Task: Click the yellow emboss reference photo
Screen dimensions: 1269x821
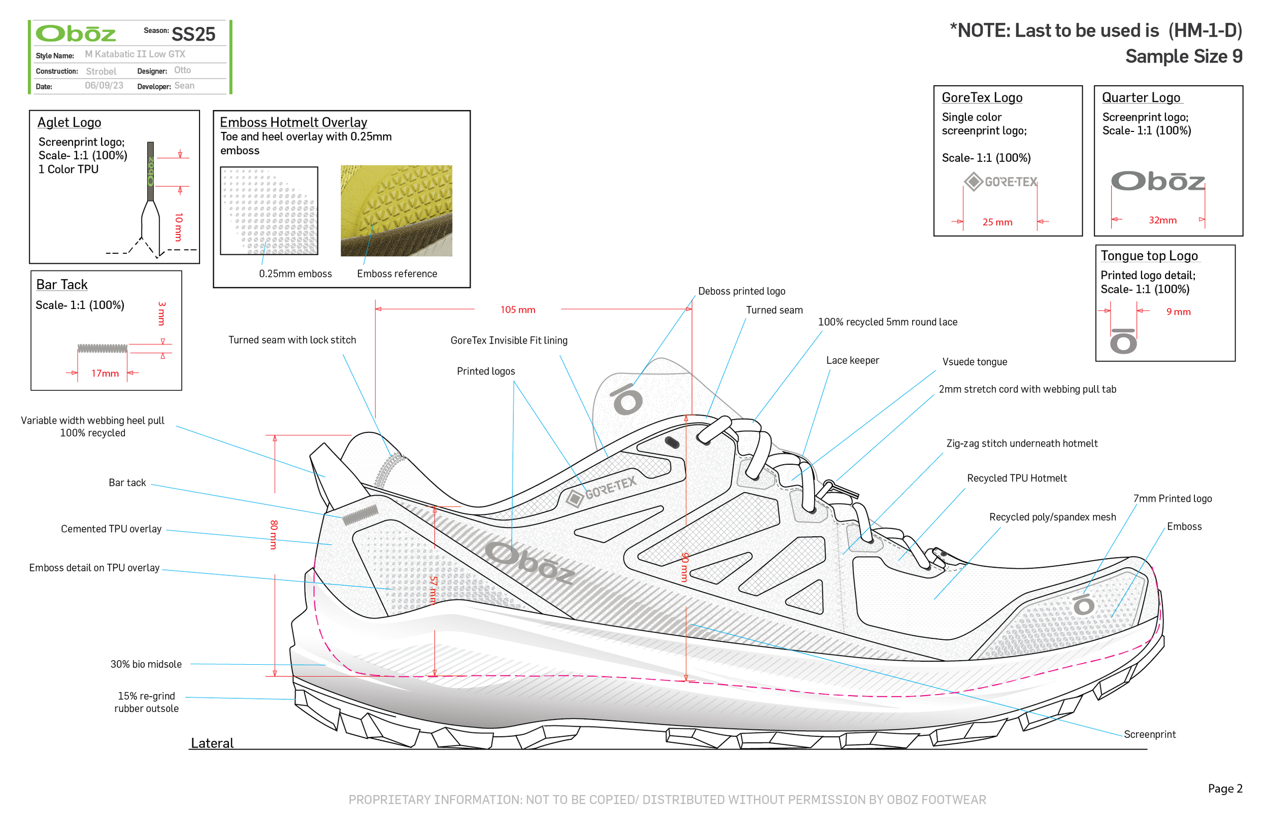Action: 396,211
